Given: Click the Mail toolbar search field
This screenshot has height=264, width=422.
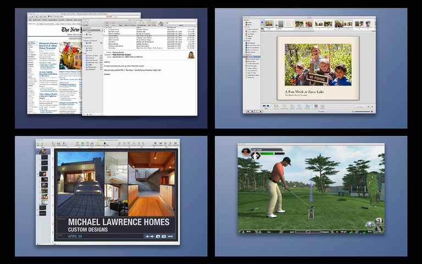Looking at the screenshot, I should coord(182,23).
